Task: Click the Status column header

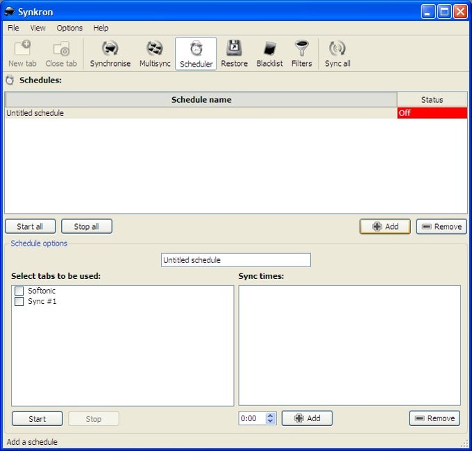Action: click(x=432, y=100)
